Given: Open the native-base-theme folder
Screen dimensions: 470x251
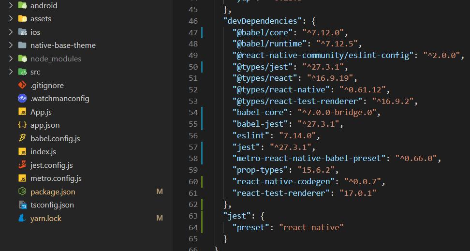Looking at the screenshot, I should 63,45.
